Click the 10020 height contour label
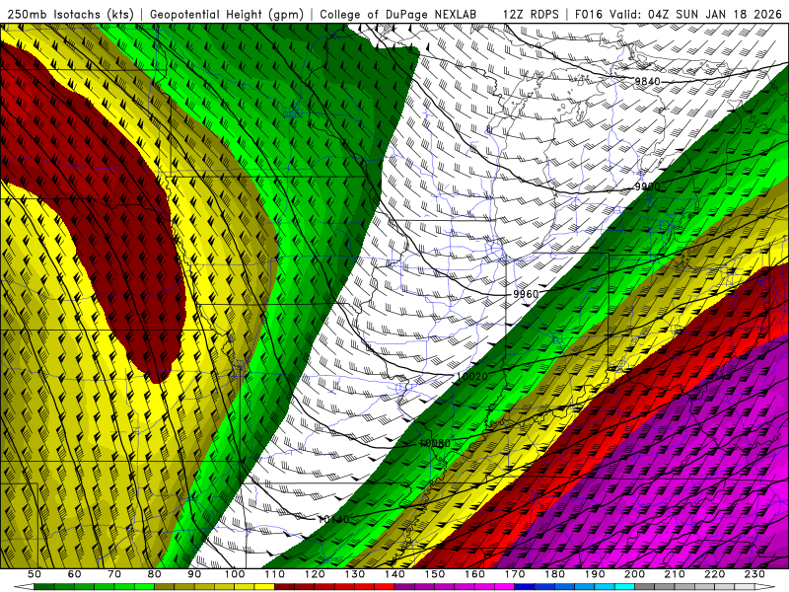The width and height of the screenshot is (789, 592). (x=472, y=377)
